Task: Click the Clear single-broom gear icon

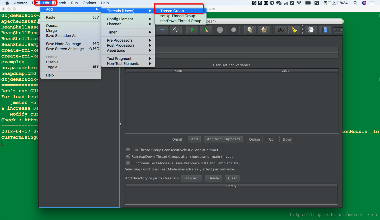Action: (250, 30)
